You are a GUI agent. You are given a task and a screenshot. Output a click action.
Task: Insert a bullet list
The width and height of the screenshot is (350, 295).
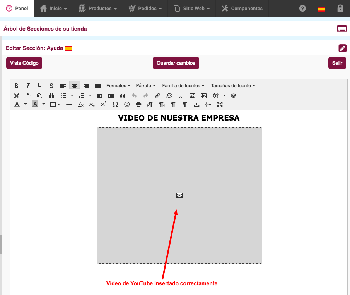pyautogui.click(x=63, y=96)
